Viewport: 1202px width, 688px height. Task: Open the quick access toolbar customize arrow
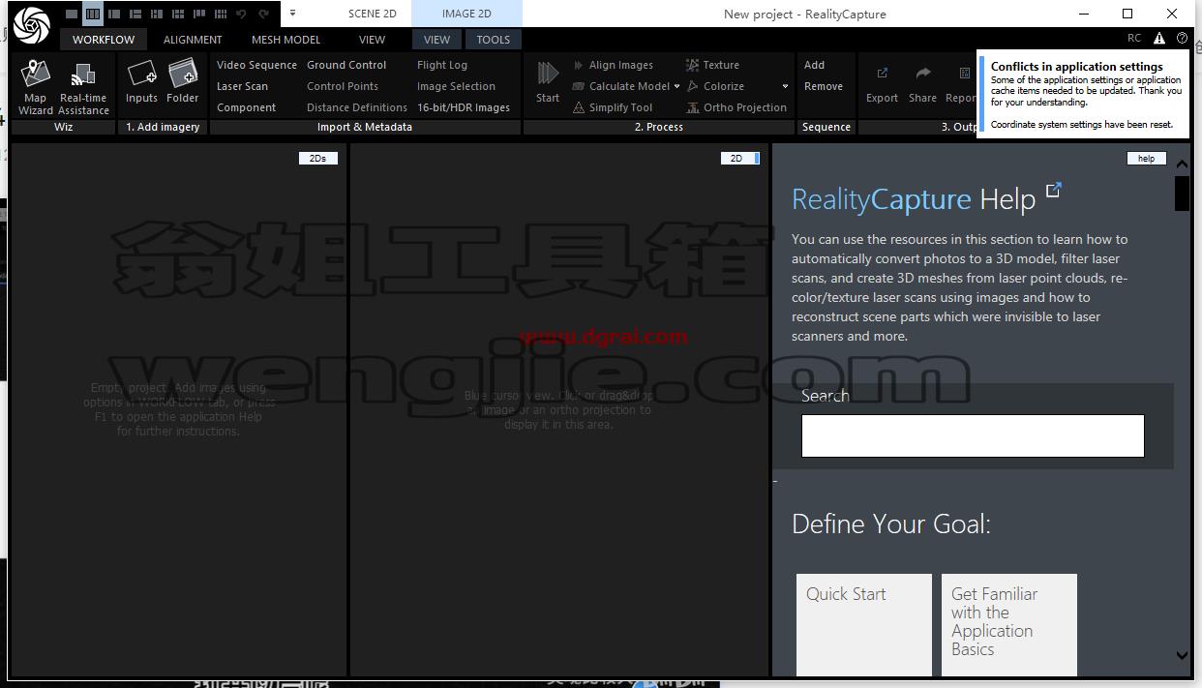[x=292, y=14]
